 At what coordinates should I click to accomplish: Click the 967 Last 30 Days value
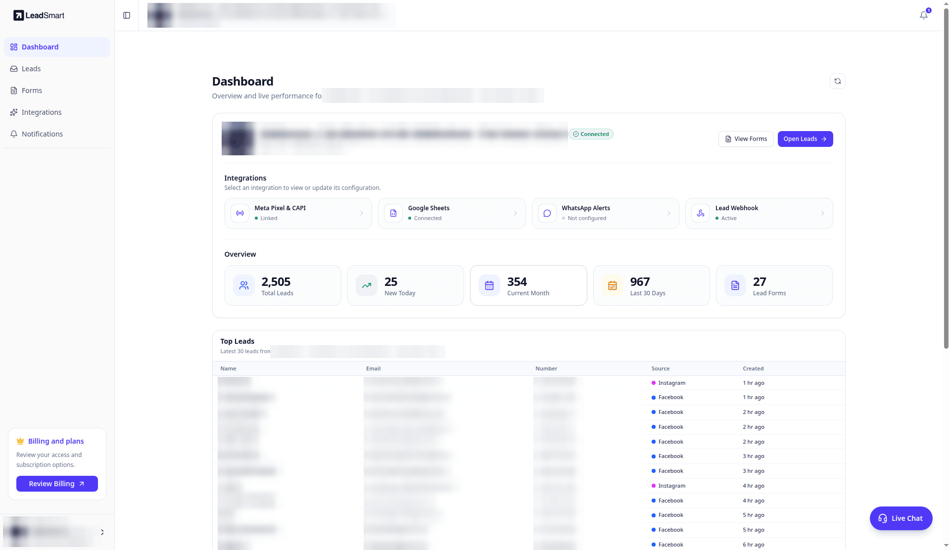[640, 282]
